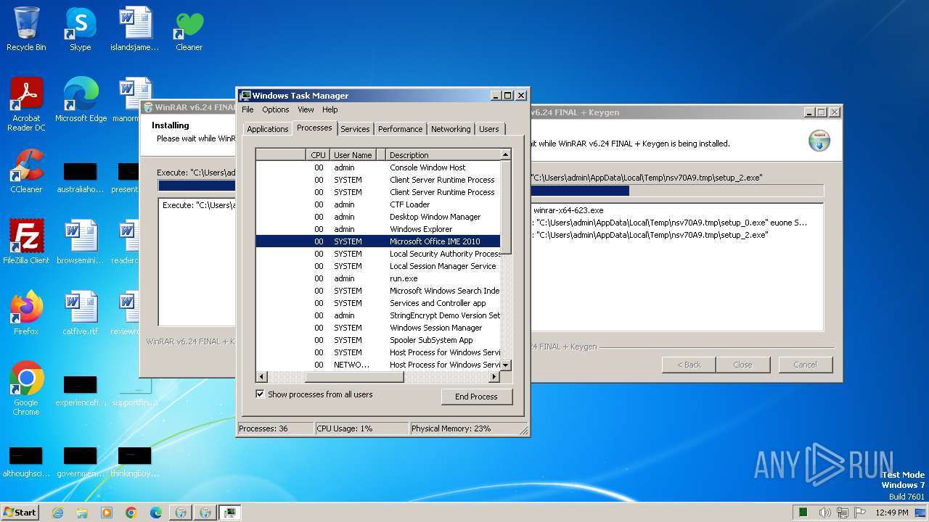Switch to the Performance tab

click(400, 129)
